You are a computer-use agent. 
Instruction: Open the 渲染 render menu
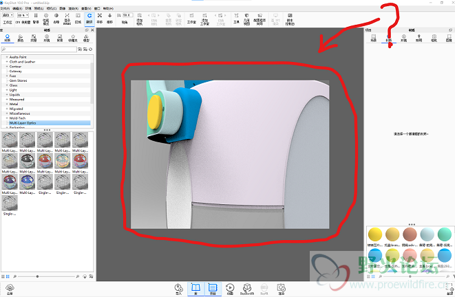74,9
